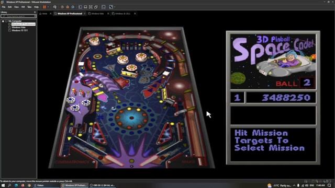
Task: Click the VMware message log status icon
Action: coord(330,181)
